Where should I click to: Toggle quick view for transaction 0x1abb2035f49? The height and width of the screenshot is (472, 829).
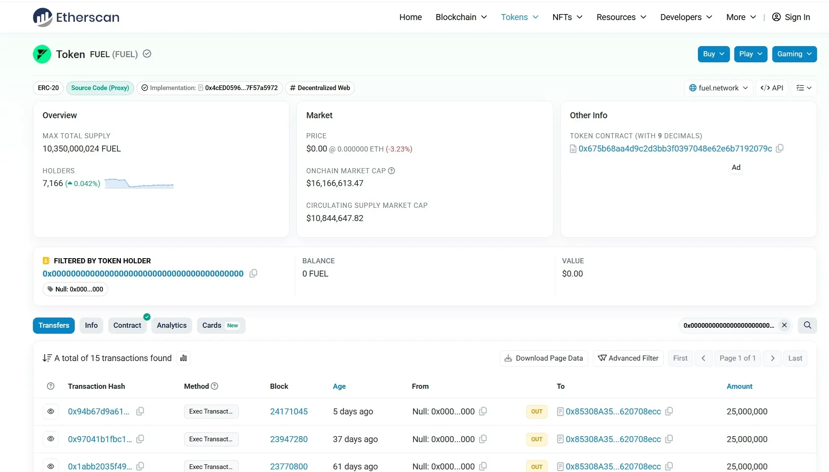click(x=50, y=466)
